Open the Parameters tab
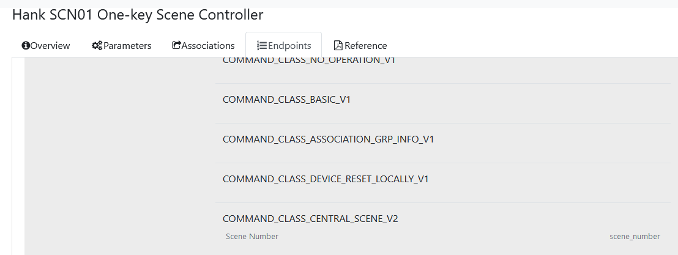Screen dimensions: 678x255 pos(127,46)
